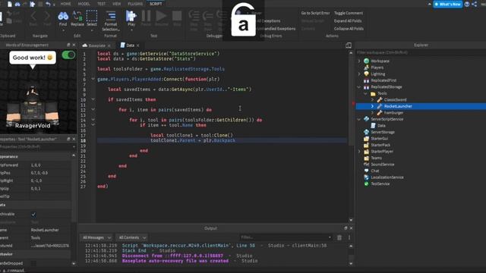Collapse the Tools folder in Explorer
This screenshot has height=273, width=486.
coord(366,93)
